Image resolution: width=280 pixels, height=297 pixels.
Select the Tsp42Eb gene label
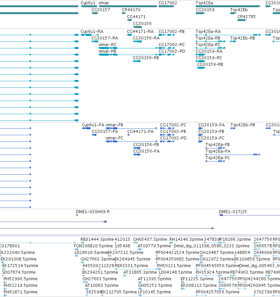[239, 10]
